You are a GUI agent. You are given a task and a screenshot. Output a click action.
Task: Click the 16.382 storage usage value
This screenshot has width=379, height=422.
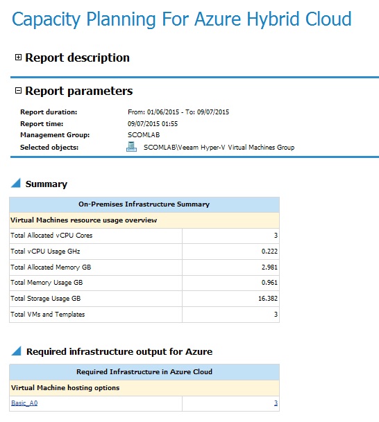268,299
